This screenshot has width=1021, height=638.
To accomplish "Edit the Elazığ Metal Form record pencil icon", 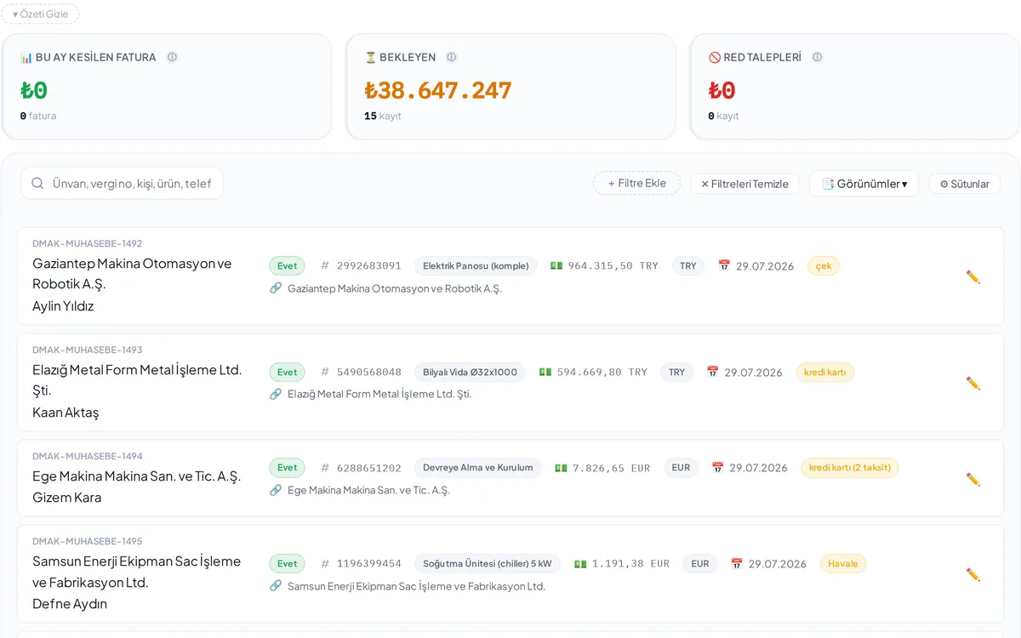I will pyautogui.click(x=973, y=383).
